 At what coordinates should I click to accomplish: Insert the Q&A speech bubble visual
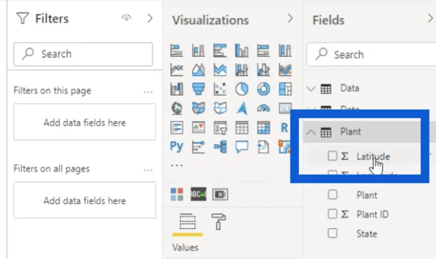click(x=242, y=147)
